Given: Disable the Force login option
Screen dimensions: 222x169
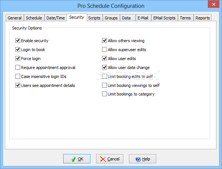Looking at the screenshot, I should pyautogui.click(x=18, y=59).
